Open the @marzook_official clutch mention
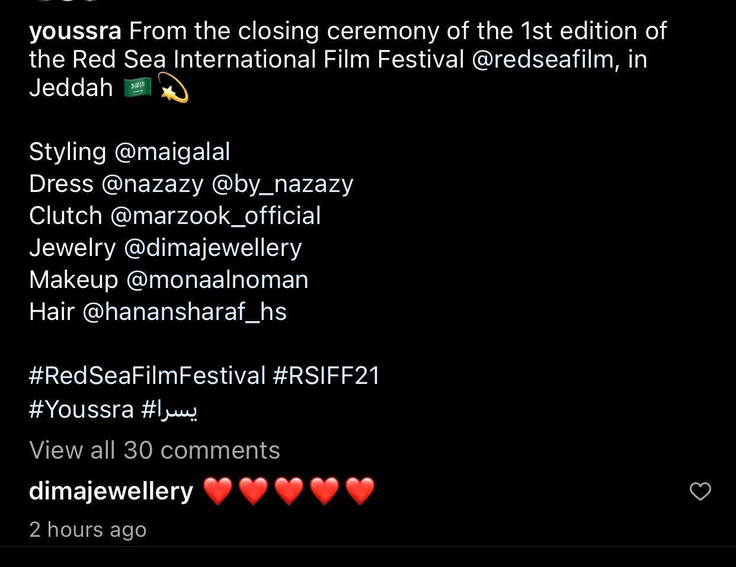The width and height of the screenshot is (736, 567). 215,216
